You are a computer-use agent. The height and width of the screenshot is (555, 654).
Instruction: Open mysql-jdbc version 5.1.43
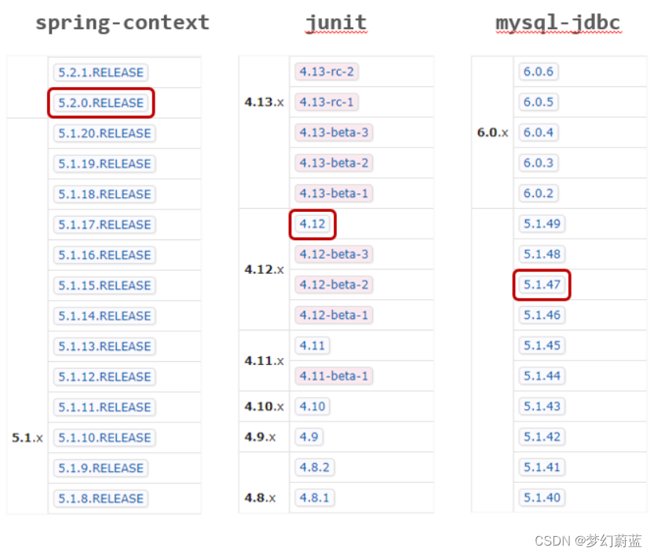coord(542,406)
